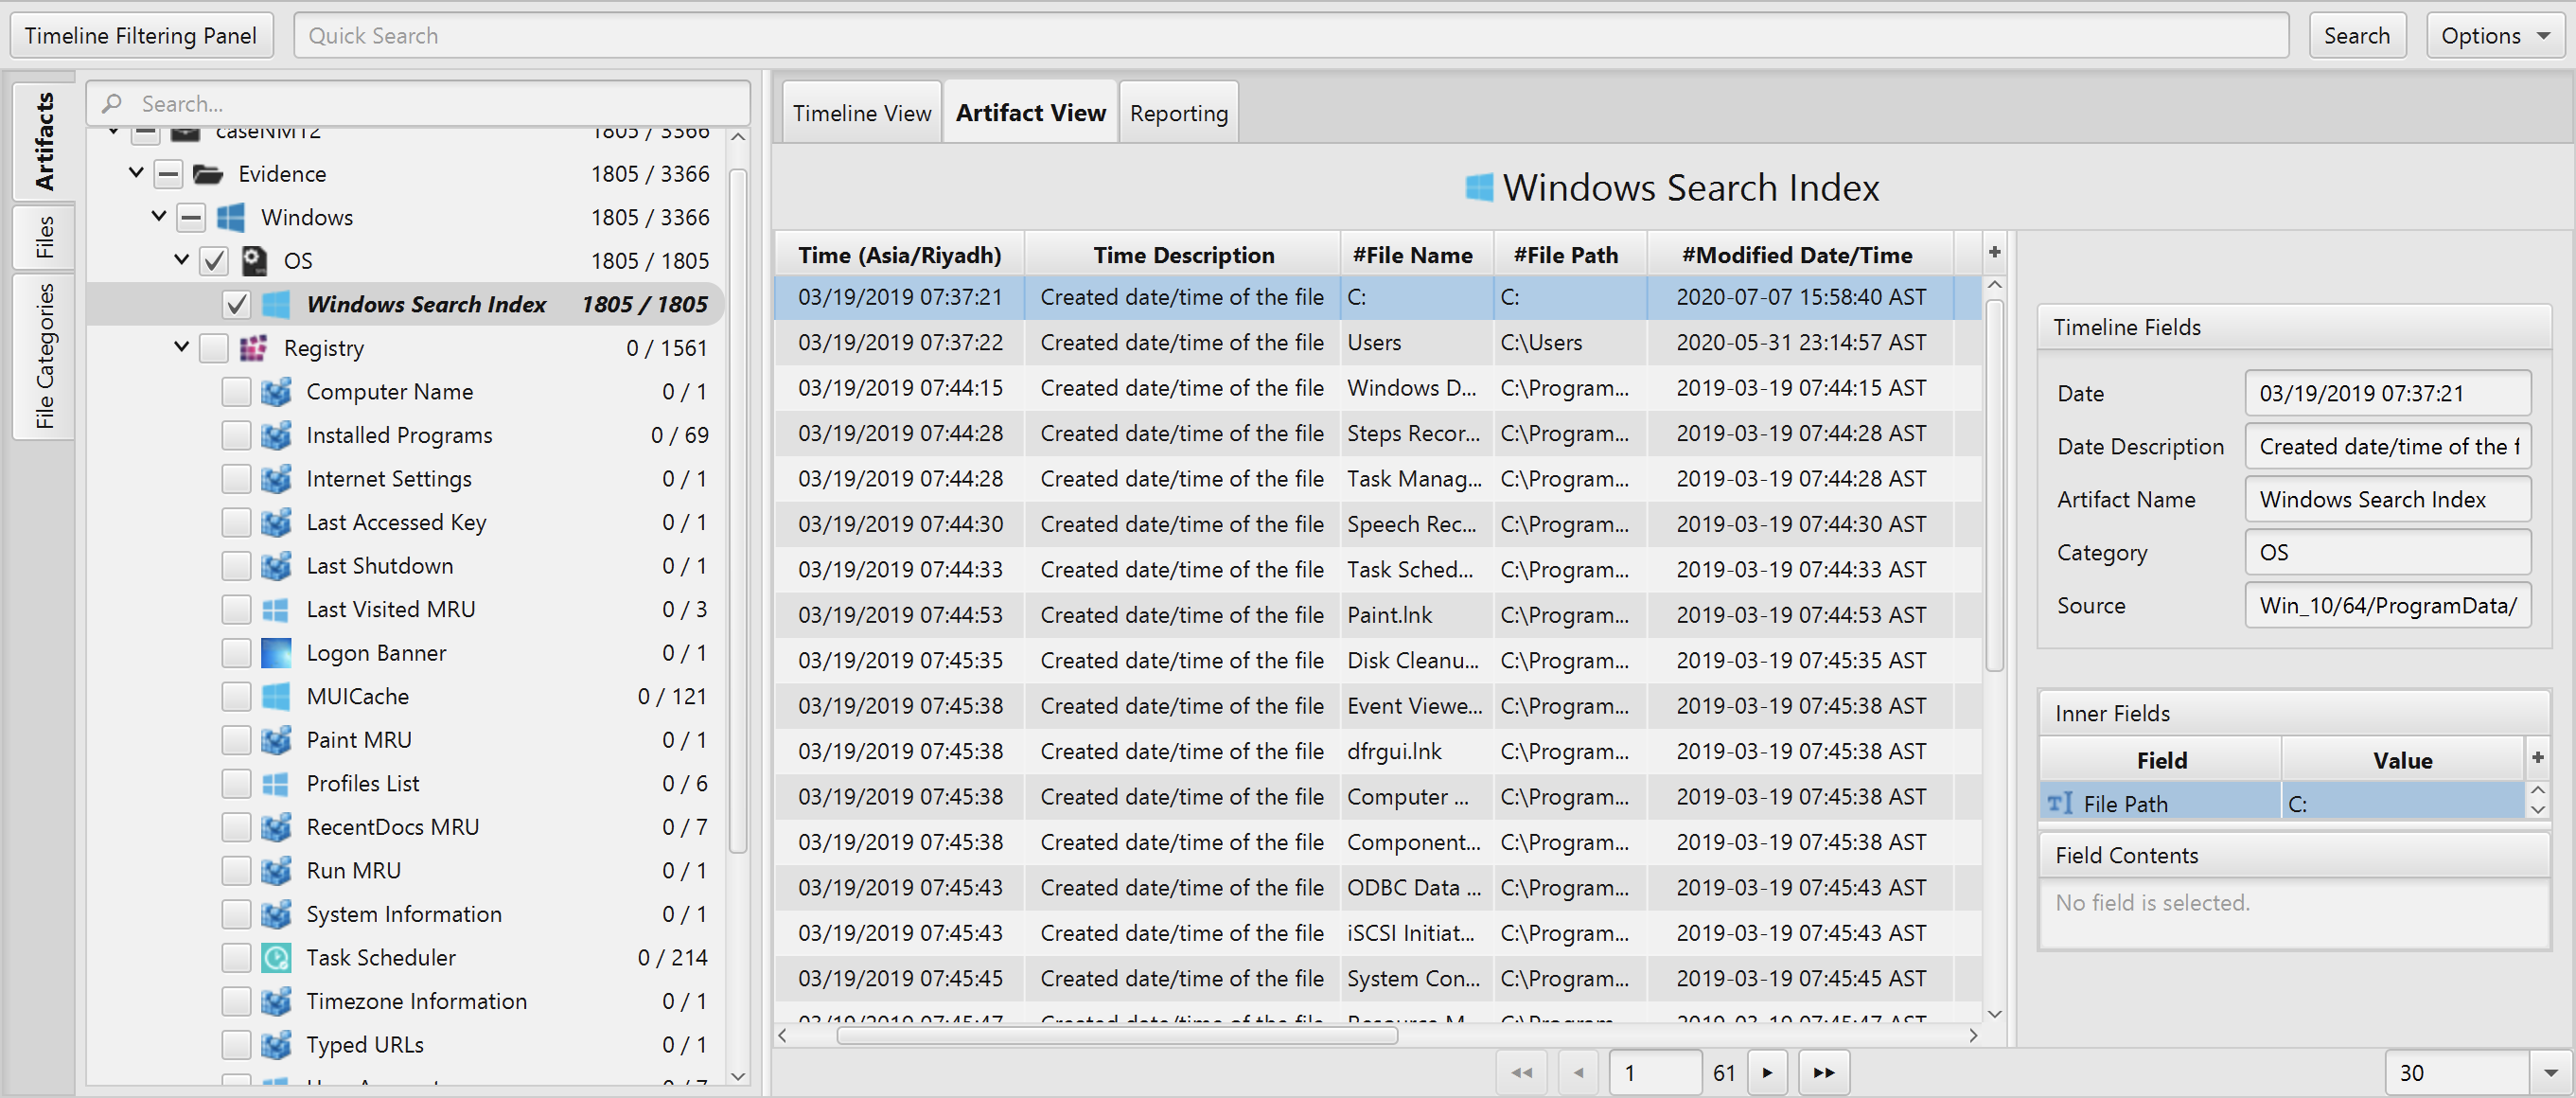Viewport: 2576px width, 1098px height.
Task: Click the Typed URLs icon
Action: point(276,1045)
